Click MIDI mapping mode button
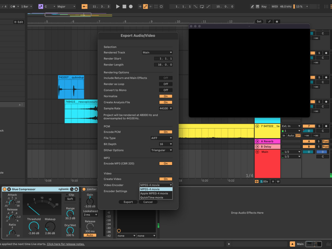The width and height of the screenshot is (332, 249). [x=275, y=7]
